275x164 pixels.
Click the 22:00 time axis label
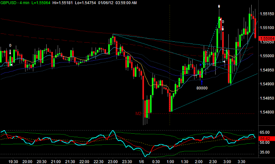[84, 162]
